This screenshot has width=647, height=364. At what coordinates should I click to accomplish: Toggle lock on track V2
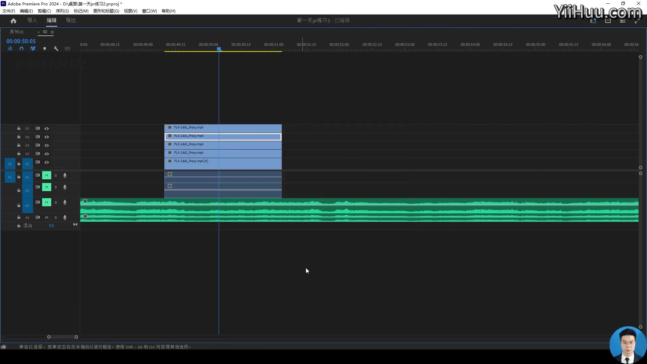[x=19, y=154]
